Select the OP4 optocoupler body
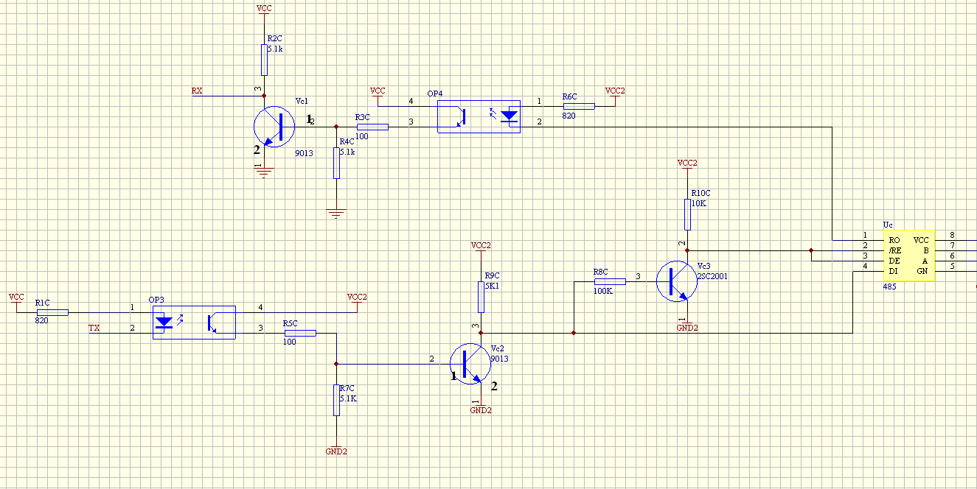Screen dimensions: 977x489 pyautogui.click(x=479, y=116)
